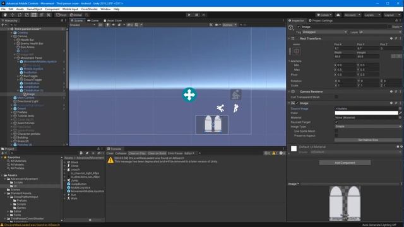The width and height of the screenshot is (404, 227).
Task: Open the anchor presets box
Action: pyautogui.click(x=297, y=51)
